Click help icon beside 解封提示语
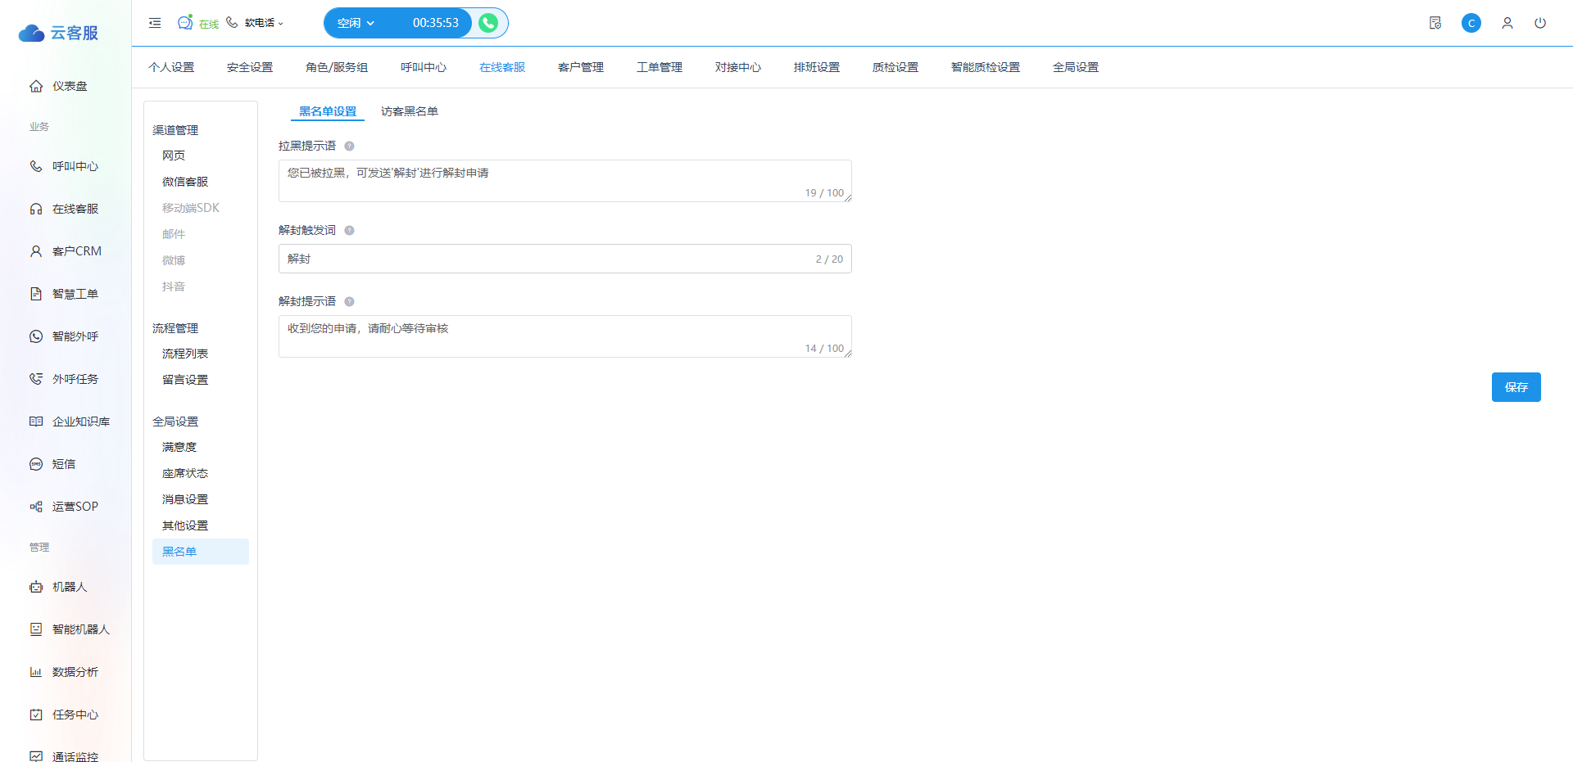This screenshot has height=762, width=1573. tap(349, 301)
